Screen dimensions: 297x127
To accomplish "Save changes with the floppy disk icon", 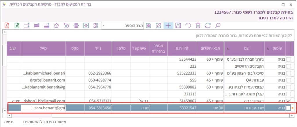I will [178, 26].
